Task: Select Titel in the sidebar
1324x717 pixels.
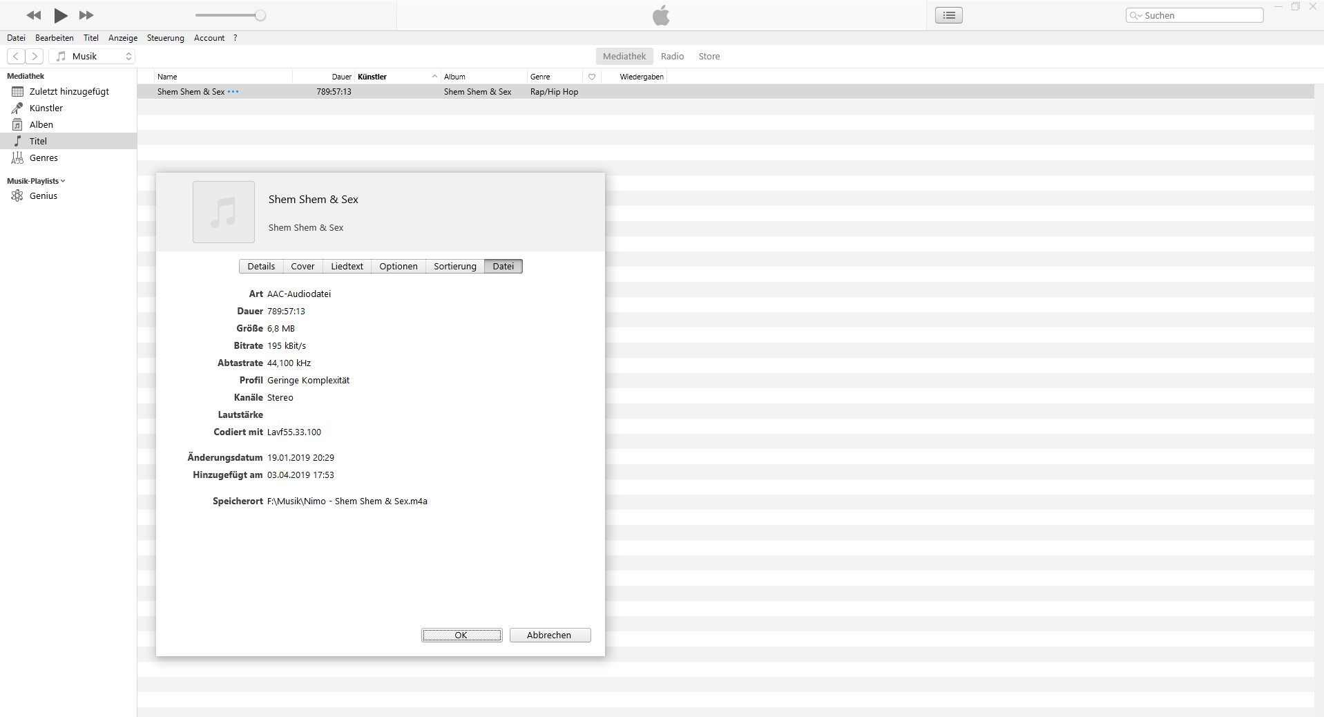Action: [x=68, y=141]
